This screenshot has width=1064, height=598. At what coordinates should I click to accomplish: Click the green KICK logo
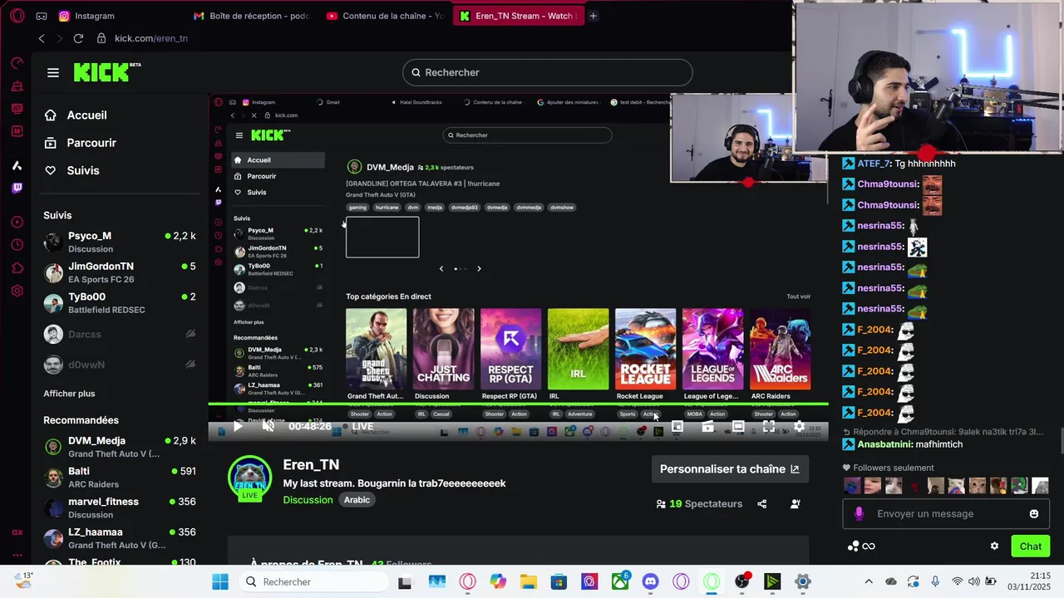(x=106, y=72)
